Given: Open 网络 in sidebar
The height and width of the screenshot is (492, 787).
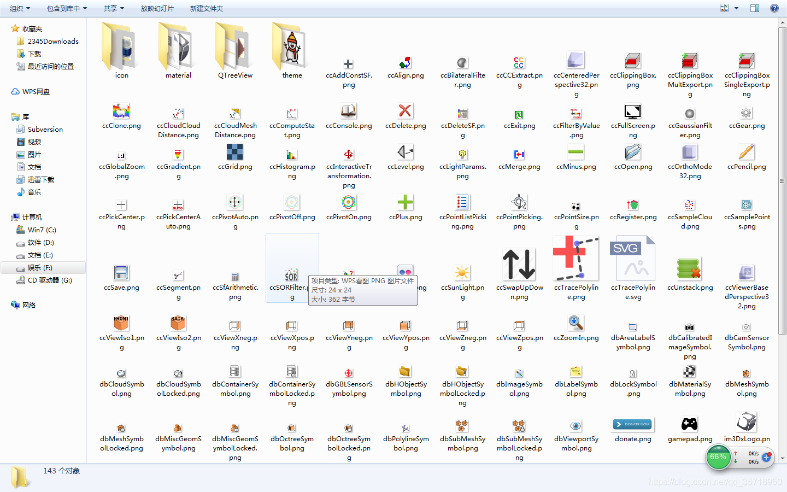Looking at the screenshot, I should (x=23, y=306).
